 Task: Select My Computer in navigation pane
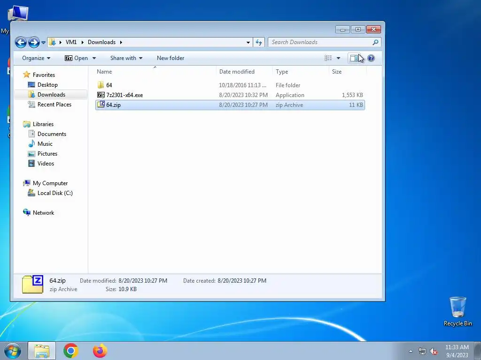tap(50, 183)
